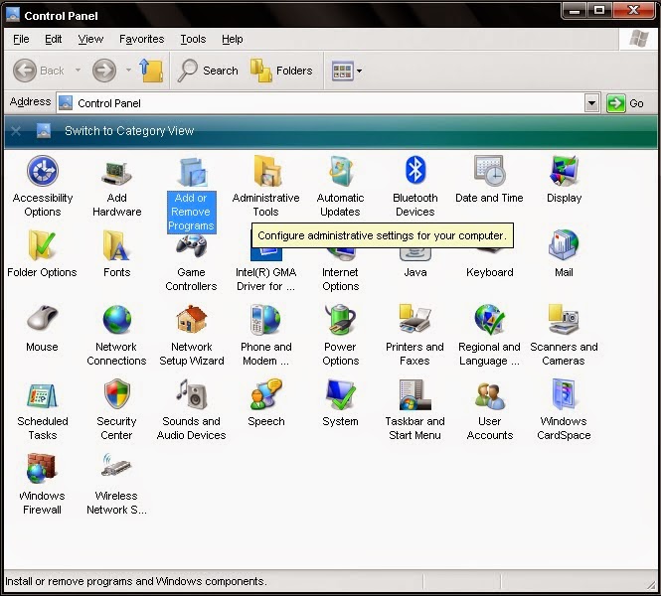Open Sounds and Audio Devices icon

[x=192, y=393]
